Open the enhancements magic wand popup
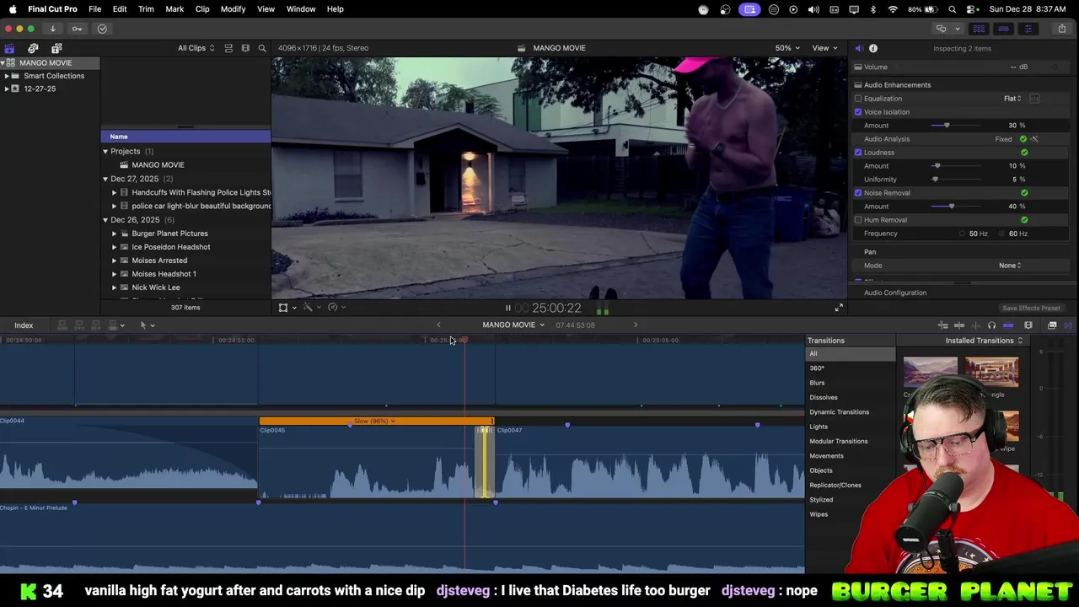The image size is (1079, 607). pos(310,308)
